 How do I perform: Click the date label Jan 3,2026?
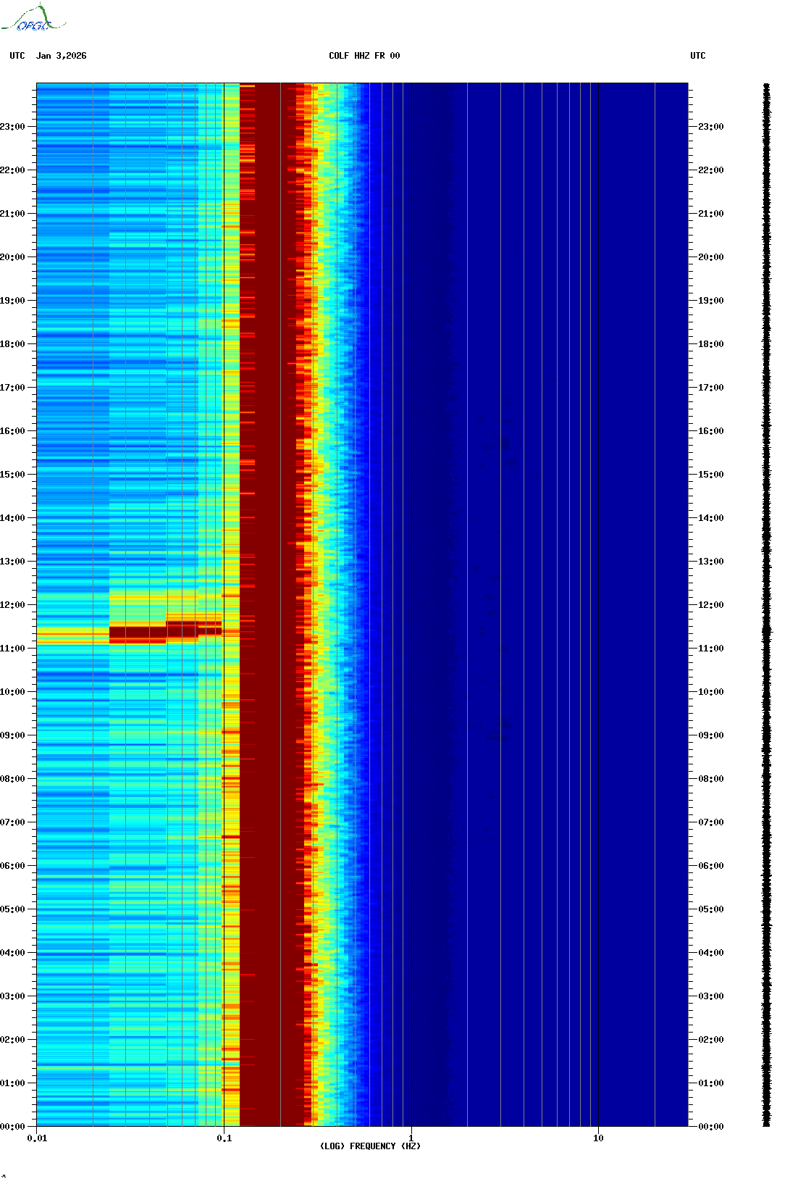pos(61,56)
